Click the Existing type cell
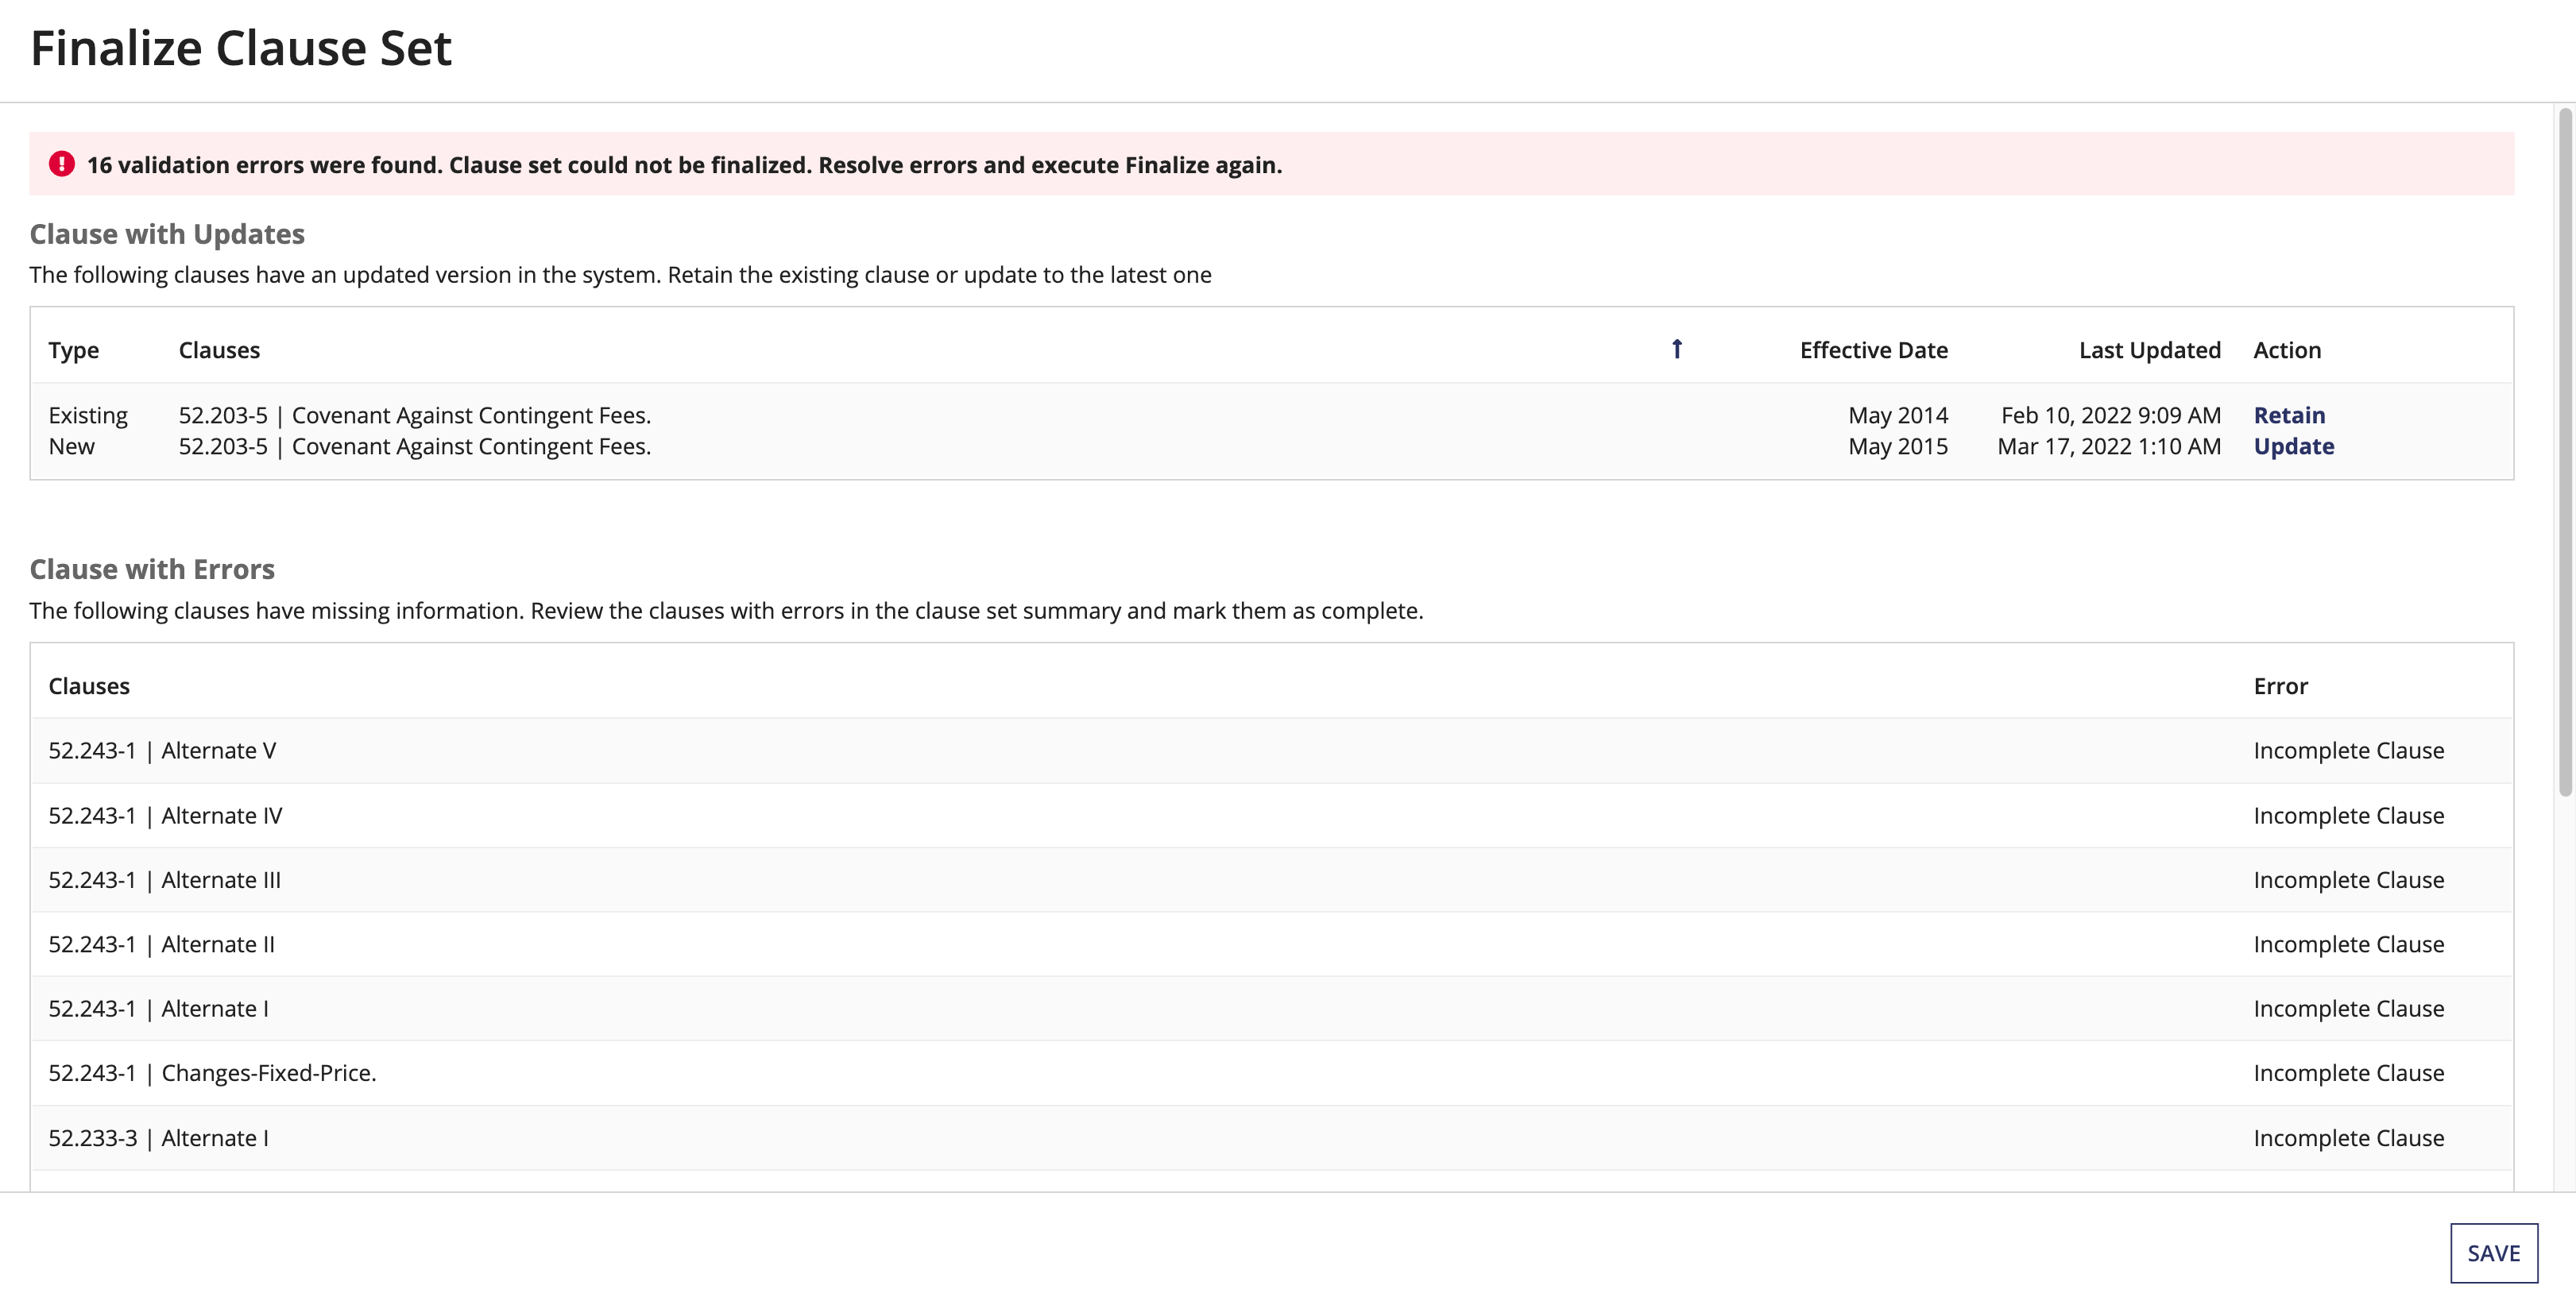 [x=88, y=415]
